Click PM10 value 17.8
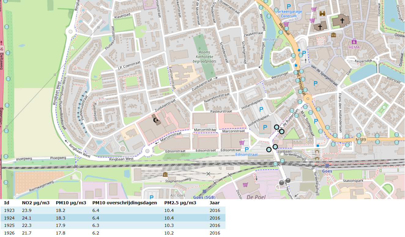The image size is (405, 237). [60, 233]
